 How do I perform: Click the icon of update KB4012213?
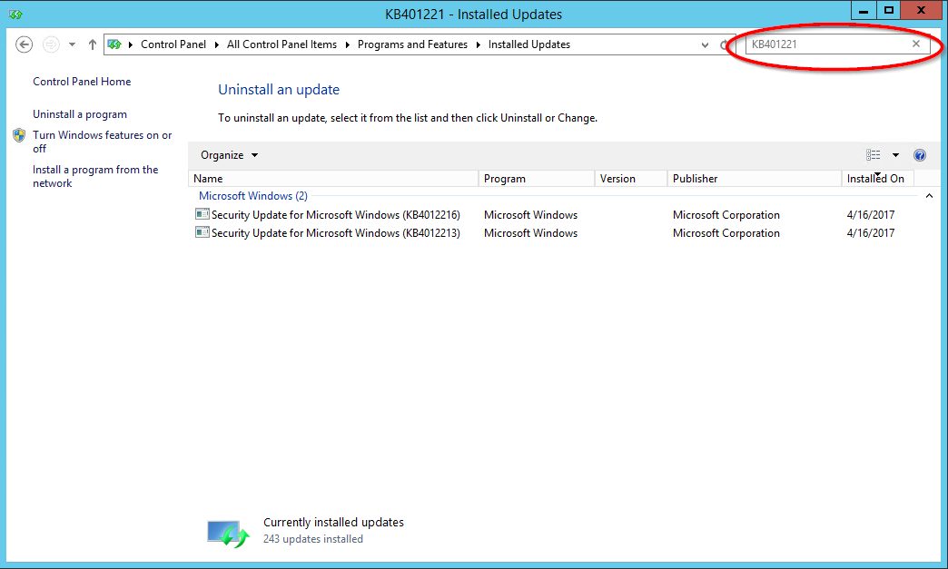pos(202,232)
